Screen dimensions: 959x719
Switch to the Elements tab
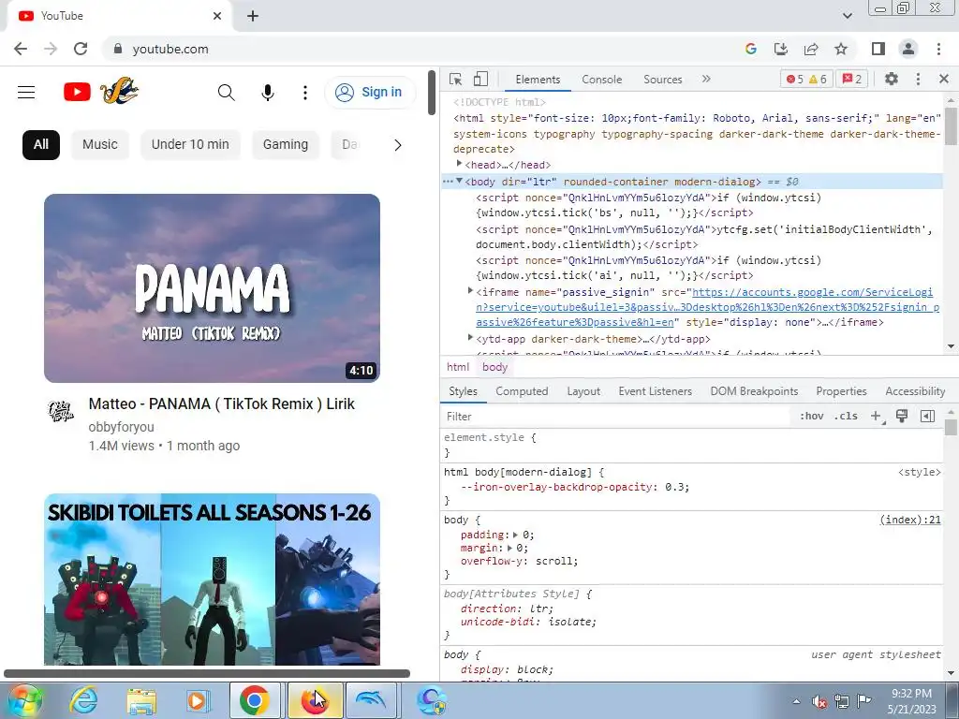point(538,80)
